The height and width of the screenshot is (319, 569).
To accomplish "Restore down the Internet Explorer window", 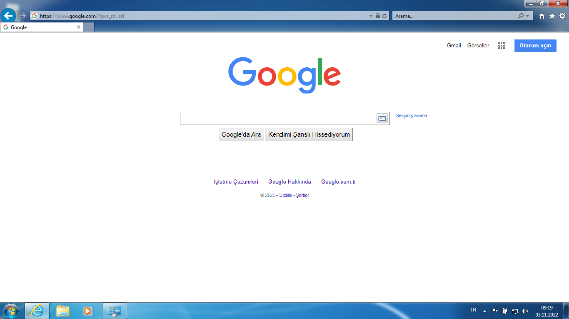I will tap(542, 3).
